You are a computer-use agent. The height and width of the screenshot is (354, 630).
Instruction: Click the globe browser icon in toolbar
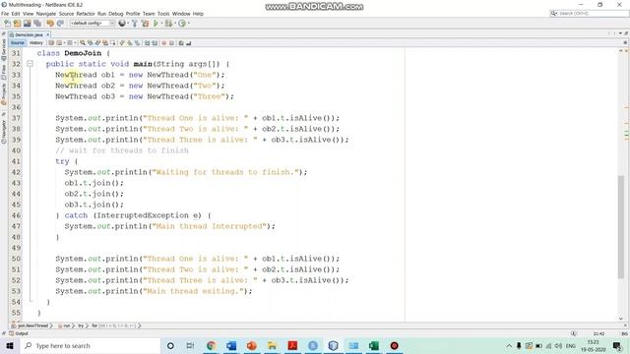pyautogui.click(x=122, y=24)
